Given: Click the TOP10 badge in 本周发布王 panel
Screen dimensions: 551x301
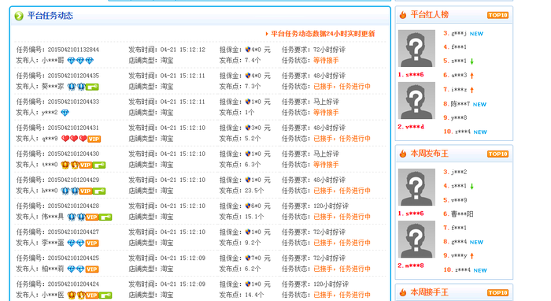Looking at the screenshot, I should pyautogui.click(x=497, y=154).
